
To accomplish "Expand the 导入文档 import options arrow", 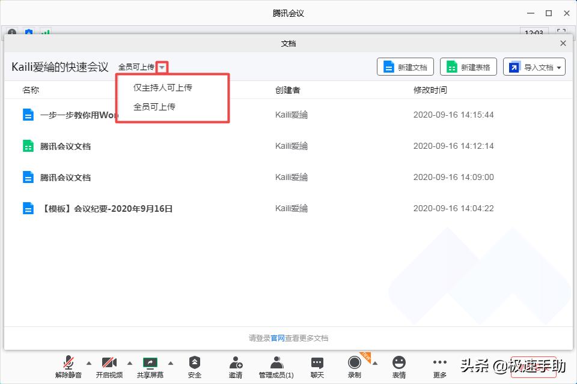I will point(560,67).
